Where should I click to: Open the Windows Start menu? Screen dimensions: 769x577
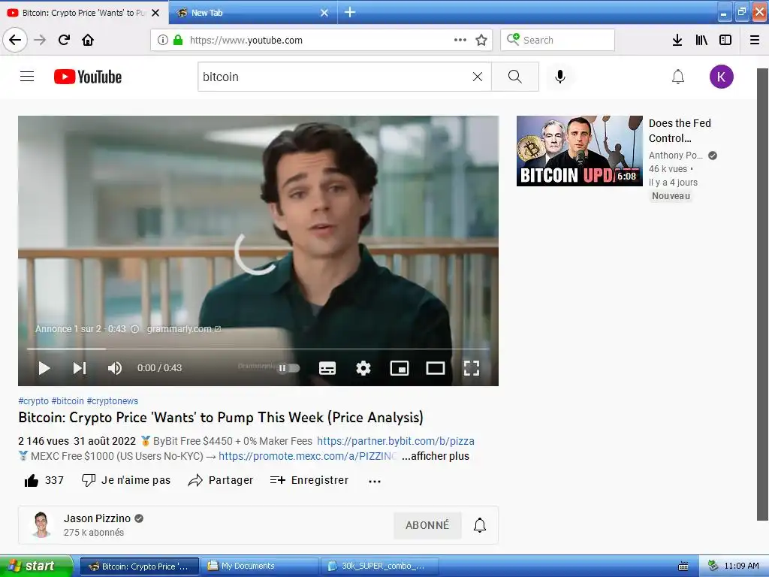36,566
